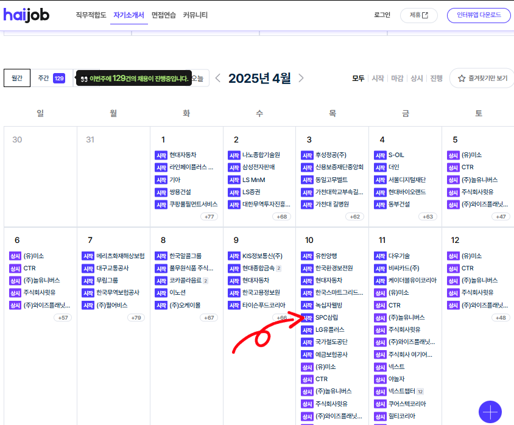Click the 제휴 external link button
The width and height of the screenshot is (514, 425).
tap(418, 15)
